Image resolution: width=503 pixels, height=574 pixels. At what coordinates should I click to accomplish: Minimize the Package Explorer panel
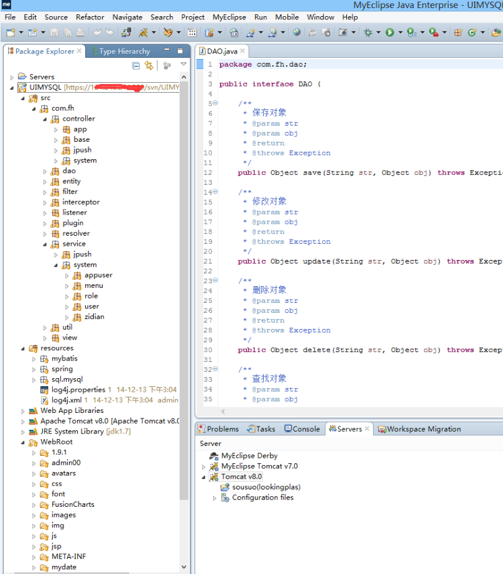point(167,50)
